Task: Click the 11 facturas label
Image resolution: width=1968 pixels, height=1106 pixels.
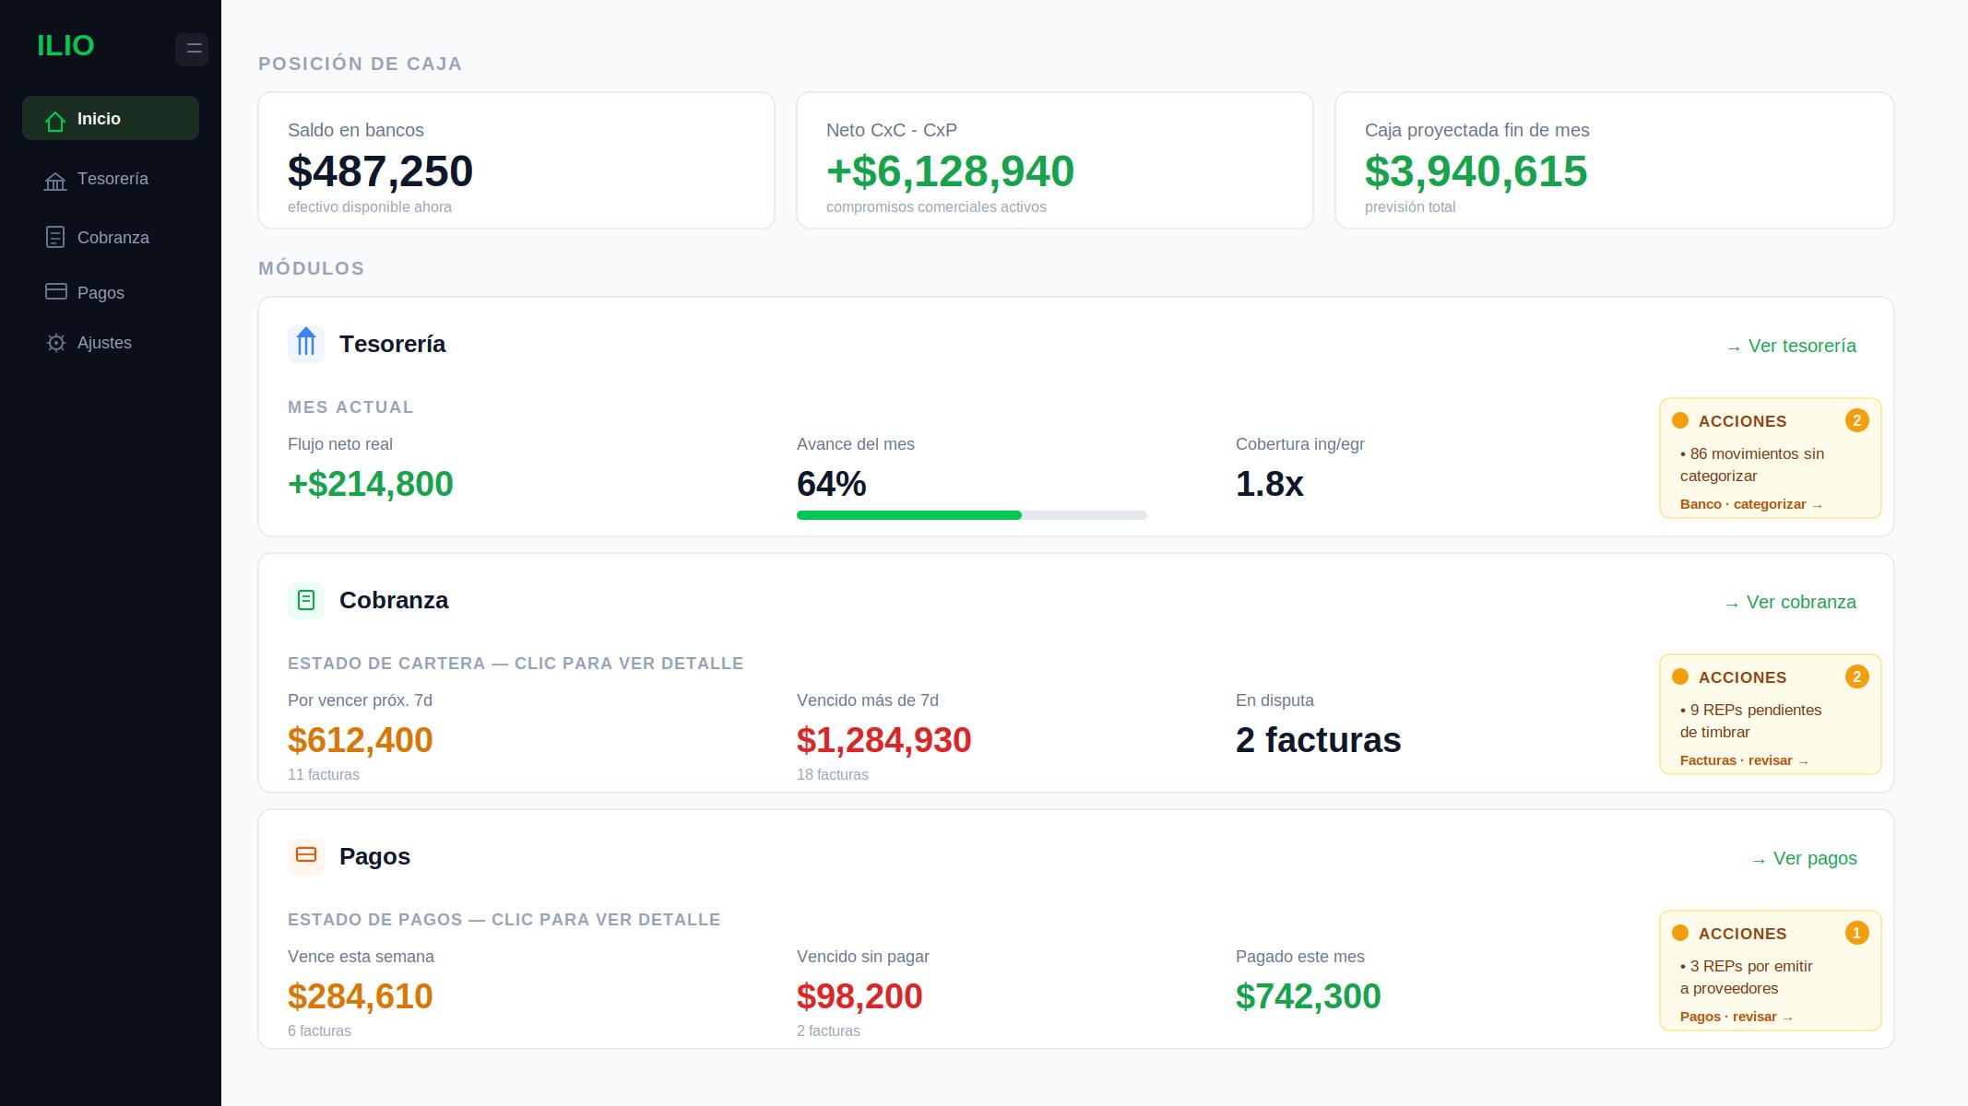Action: 324,774
